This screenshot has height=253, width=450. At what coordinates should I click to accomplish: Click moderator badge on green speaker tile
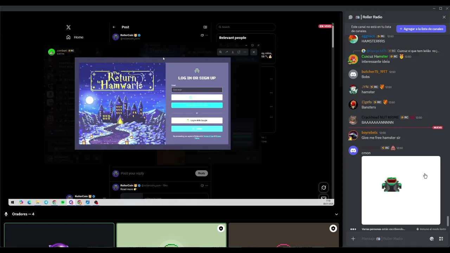pyautogui.click(x=221, y=228)
